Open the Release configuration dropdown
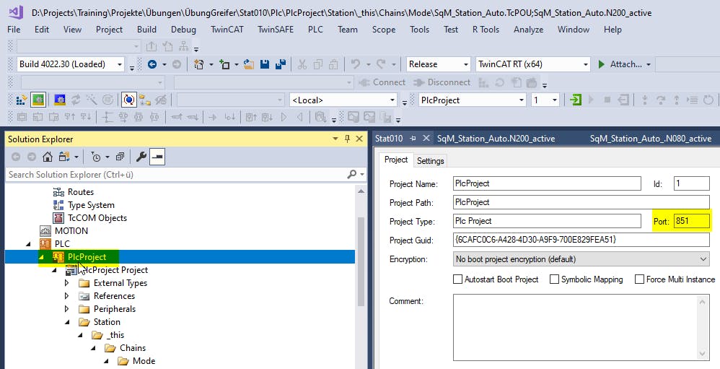720x369 pixels. [438, 64]
